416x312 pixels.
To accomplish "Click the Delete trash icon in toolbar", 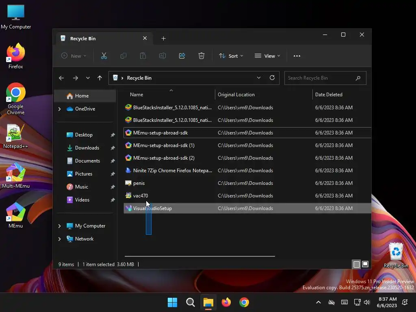I will coord(201,56).
